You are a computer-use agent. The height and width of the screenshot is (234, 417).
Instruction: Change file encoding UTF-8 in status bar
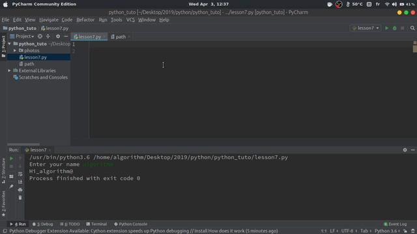pyautogui.click(x=349, y=231)
